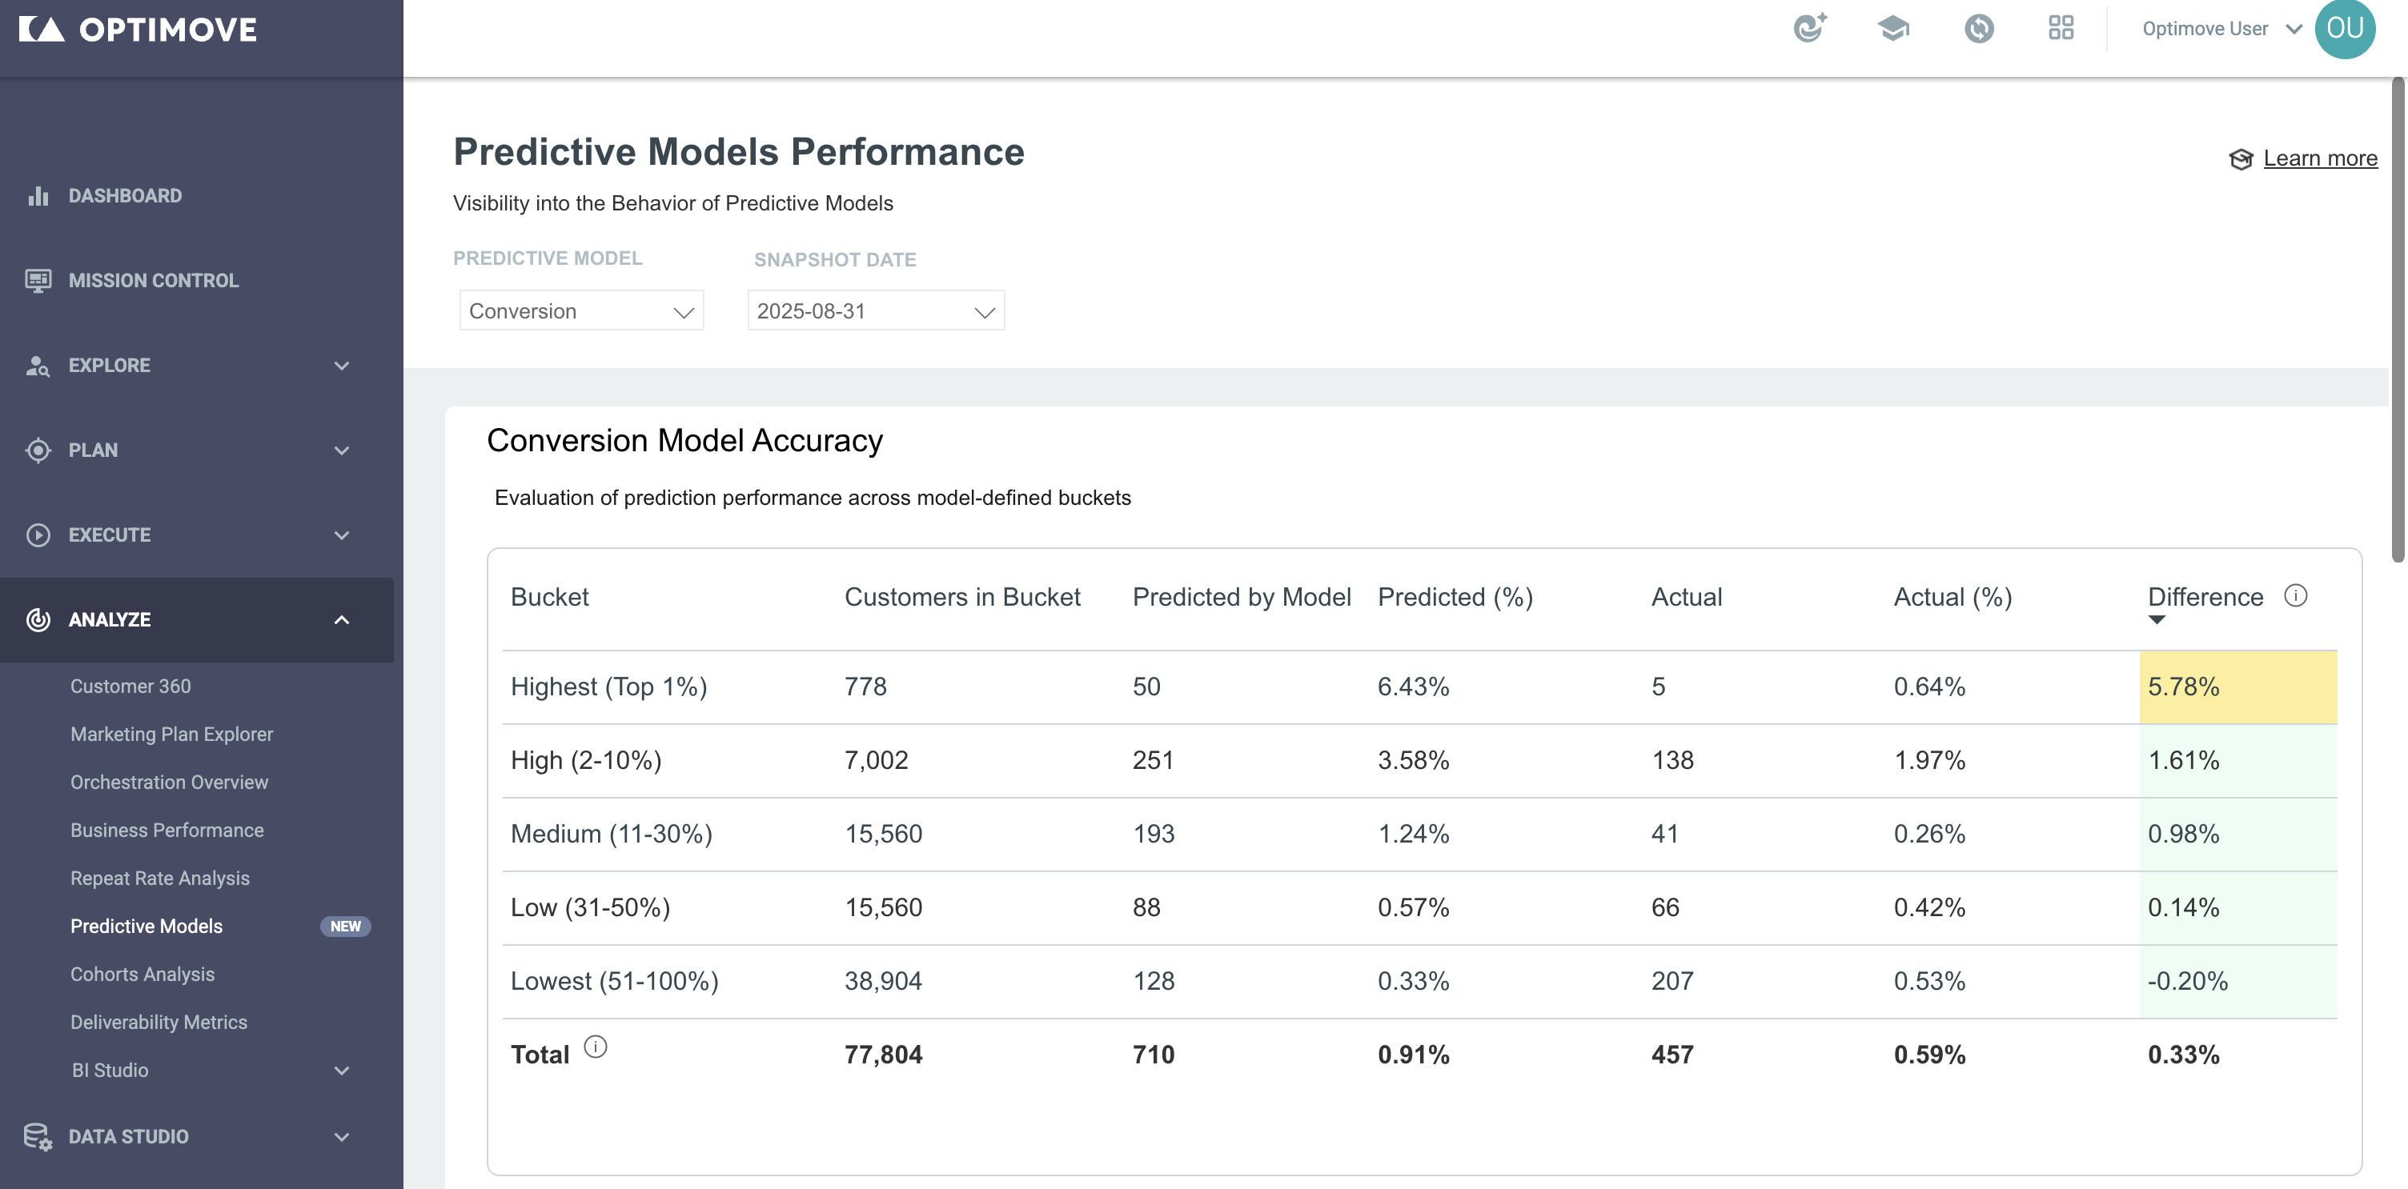Click the Total row info icon
Screen dimensions: 2408x1189
point(596,1047)
